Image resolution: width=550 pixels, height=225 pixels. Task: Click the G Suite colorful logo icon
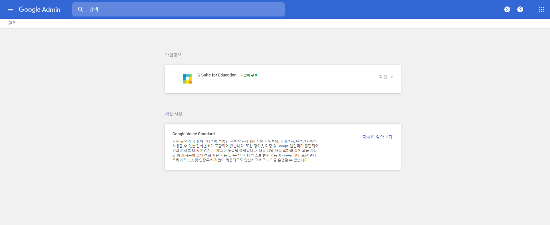coord(187,79)
